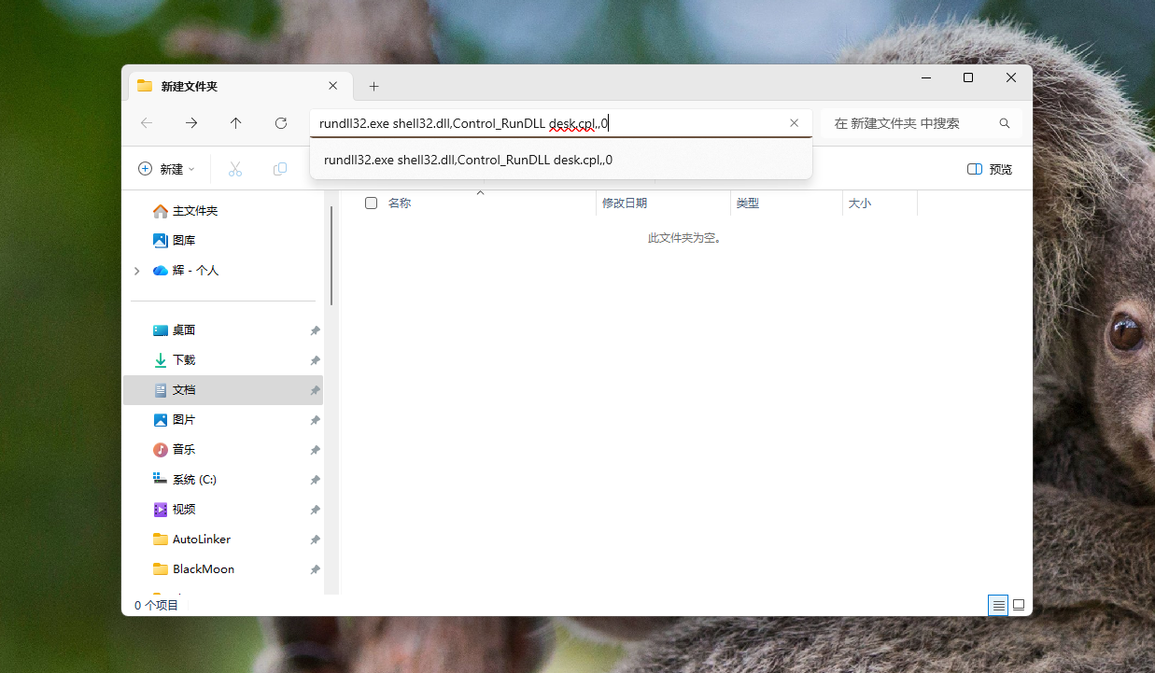Toggle the 预览 preview pane
Image resolution: width=1155 pixels, height=673 pixels.
pos(990,169)
